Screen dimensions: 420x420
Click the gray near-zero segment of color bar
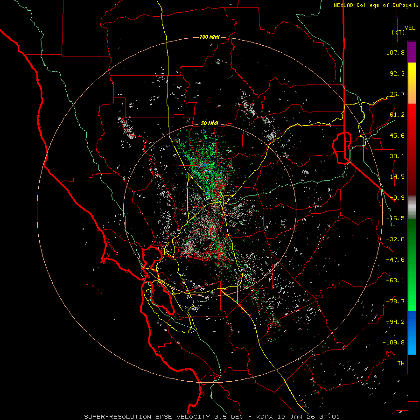412,208
